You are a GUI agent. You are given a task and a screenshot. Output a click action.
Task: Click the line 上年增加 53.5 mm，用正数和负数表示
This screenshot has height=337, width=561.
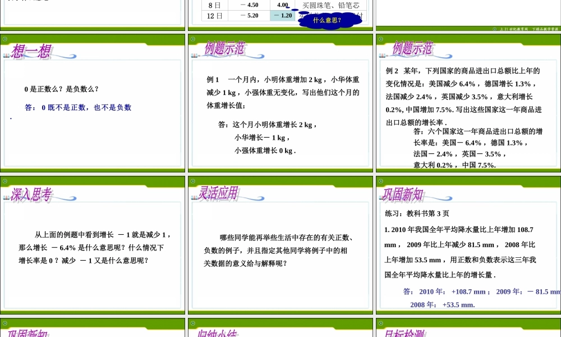click(460, 259)
